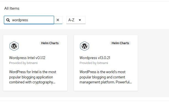This screenshot has width=169, height=106.
Task: Click the 'WordPress is the world's most' description
Action: (x=105, y=77)
